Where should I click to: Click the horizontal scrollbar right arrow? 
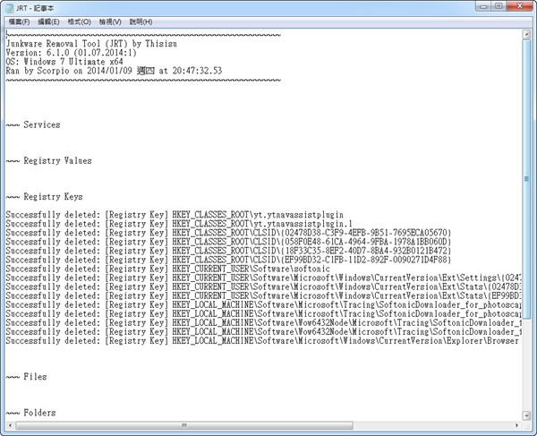point(516,425)
